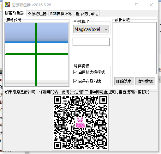
Task: Click inside the 数据获取 list box
Action: click(x=135, y=48)
